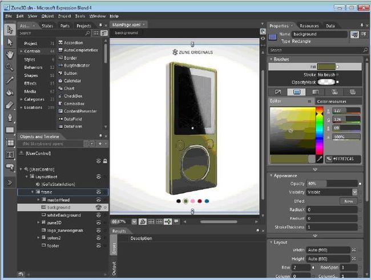The height and width of the screenshot is (280, 371).
Task: Click the Assets search magnifier icon
Action: (x=87, y=33)
